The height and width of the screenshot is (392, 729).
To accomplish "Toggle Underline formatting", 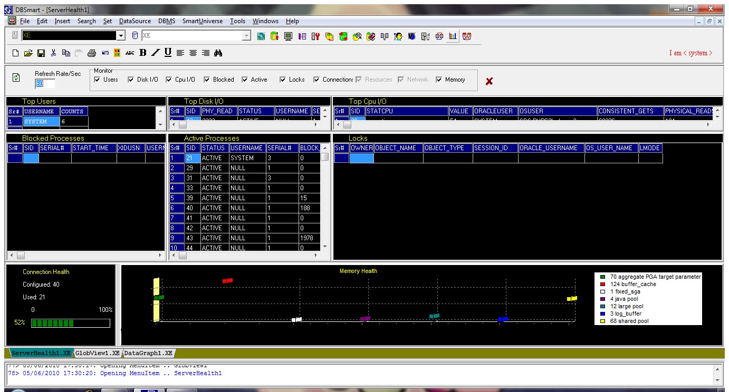I will tap(168, 52).
